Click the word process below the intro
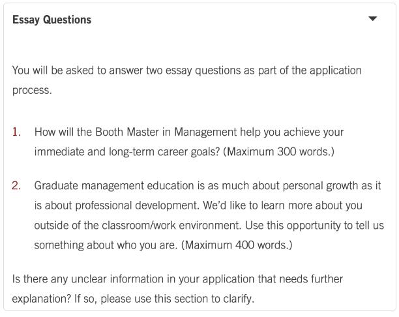The height and width of the screenshot is (317, 399). pyautogui.click(x=32, y=91)
